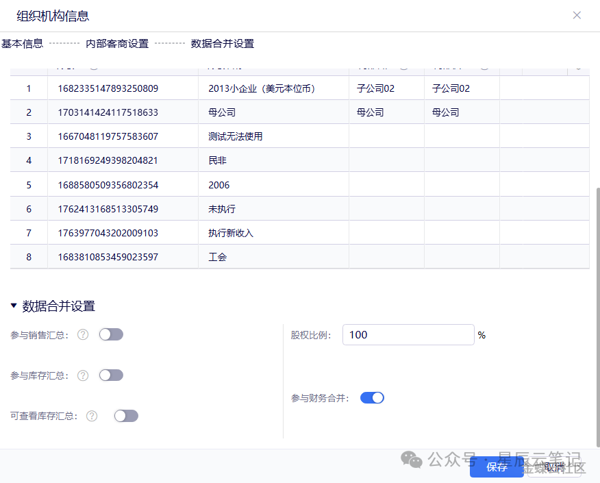600x483 pixels.
Task: Click help icon beside 参与库存汇总
Action: coord(83,375)
